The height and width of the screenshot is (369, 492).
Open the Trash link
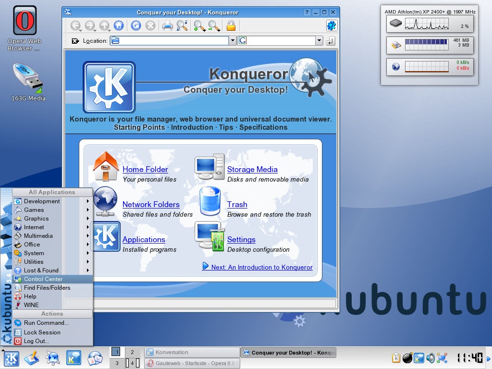point(237,205)
